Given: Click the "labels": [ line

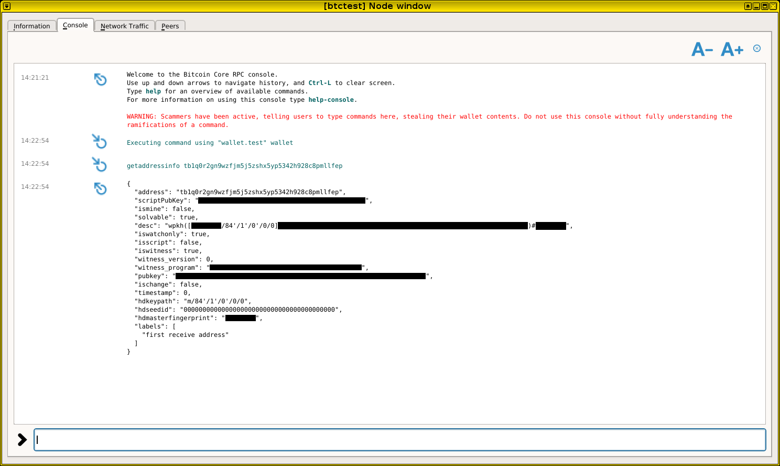Looking at the screenshot, I should tap(155, 326).
